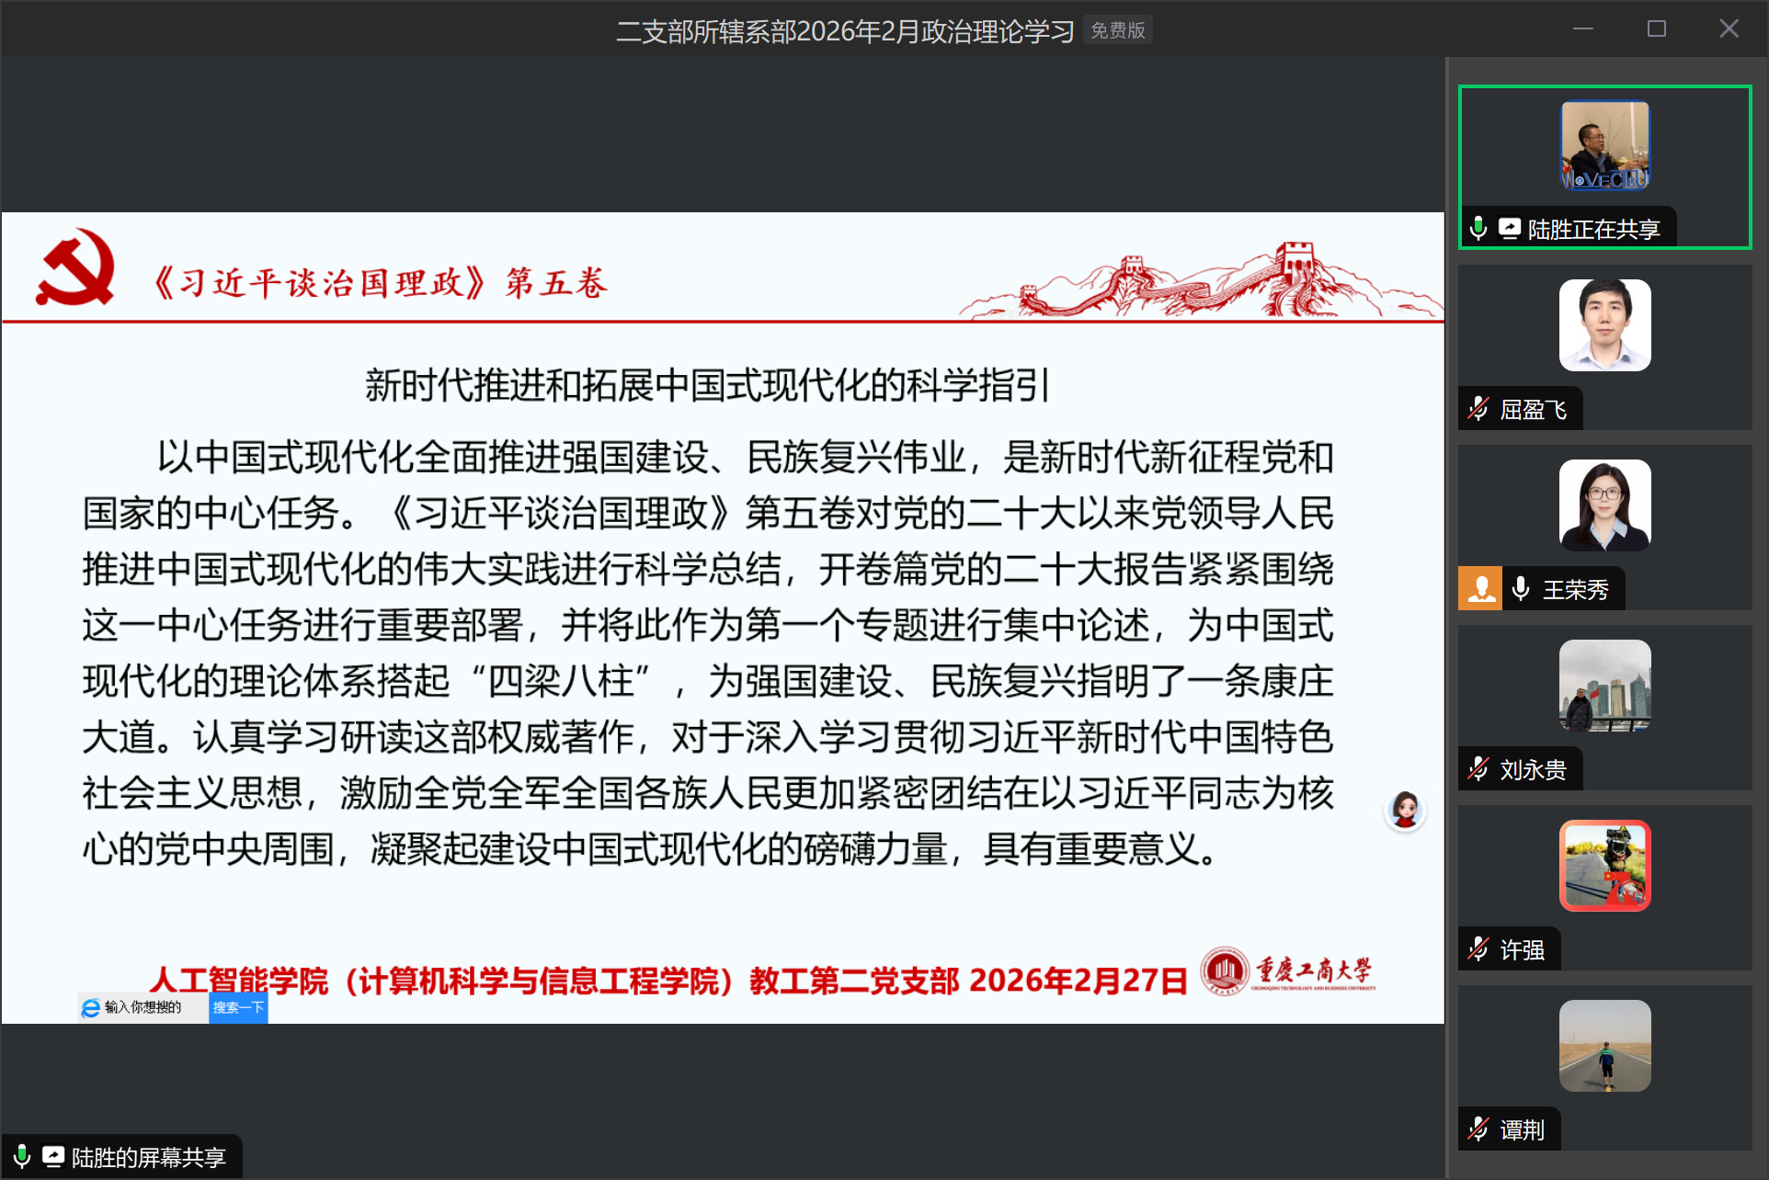Select 陆胜's video thumbnail
This screenshot has height=1180, width=1769.
coord(1604,145)
